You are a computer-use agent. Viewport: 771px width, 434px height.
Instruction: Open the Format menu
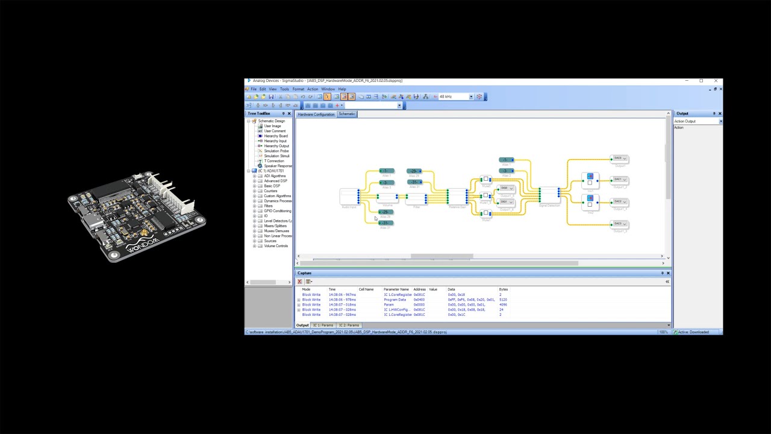[x=298, y=89]
